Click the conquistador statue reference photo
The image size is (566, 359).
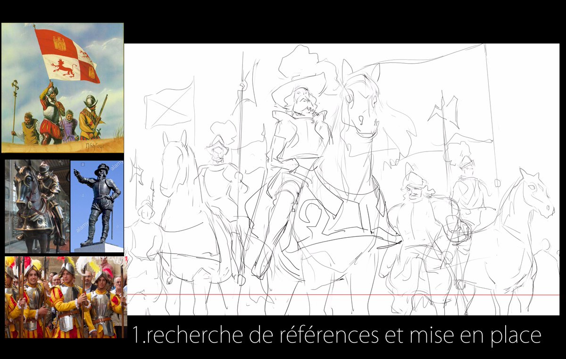pyautogui.click(x=97, y=207)
